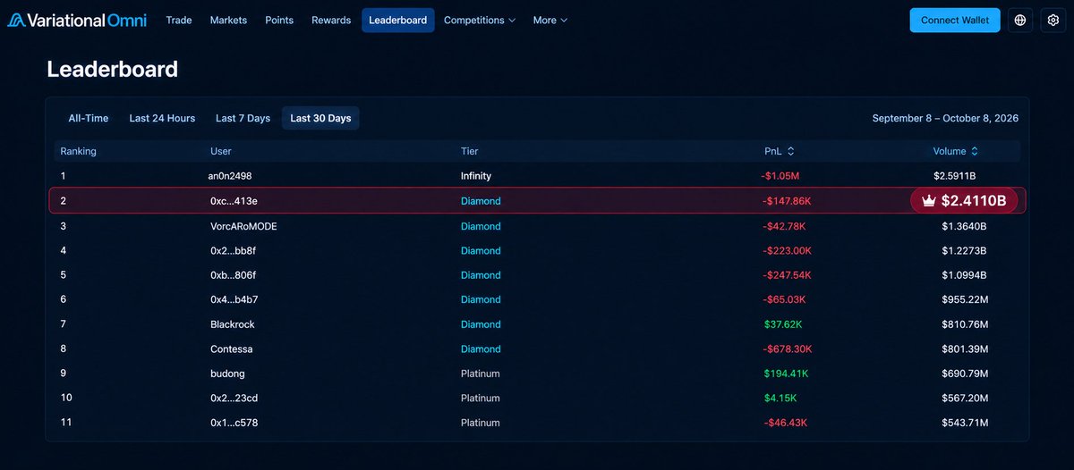Click Platinum tier in budong row
This screenshot has height=470, width=1074.
coord(480,373)
